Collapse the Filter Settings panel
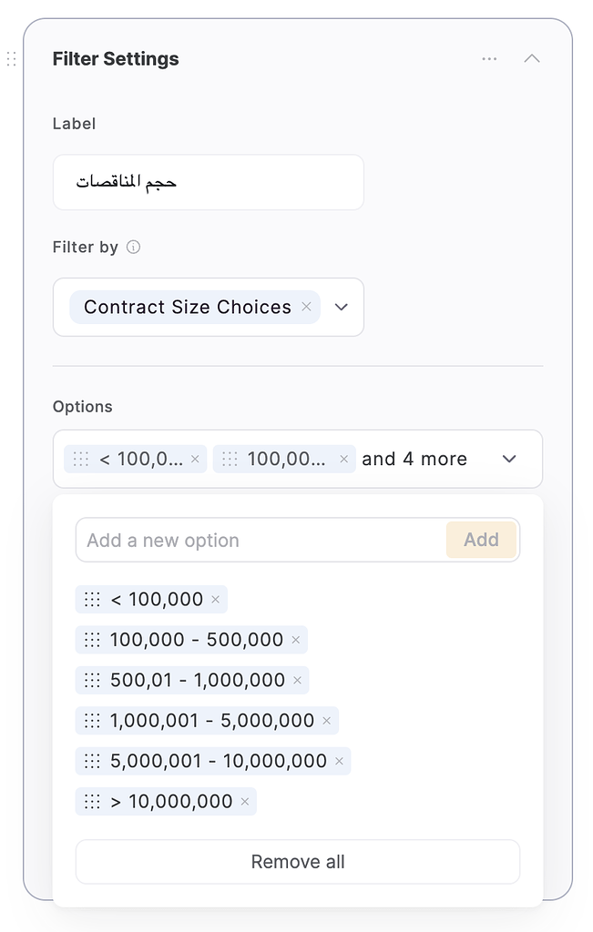This screenshot has height=932, width=593. 532,59
